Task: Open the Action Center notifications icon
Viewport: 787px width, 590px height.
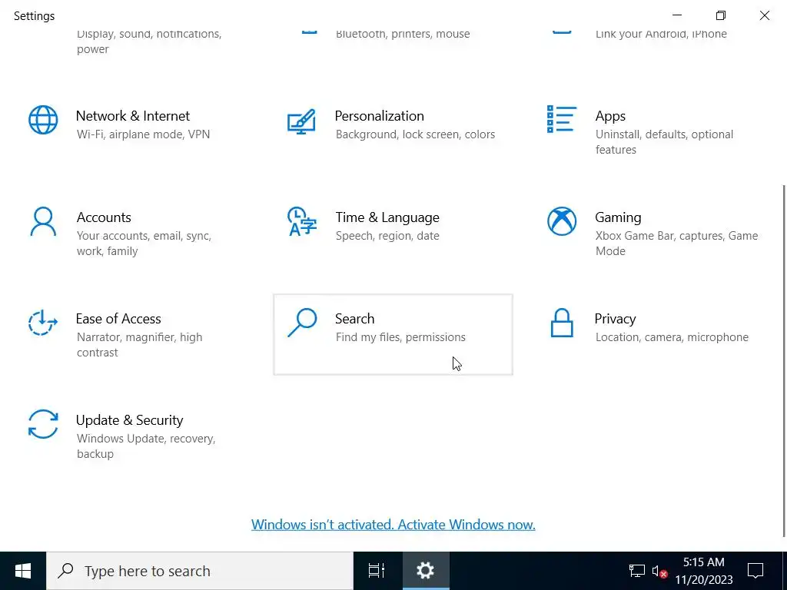Action: (x=755, y=571)
